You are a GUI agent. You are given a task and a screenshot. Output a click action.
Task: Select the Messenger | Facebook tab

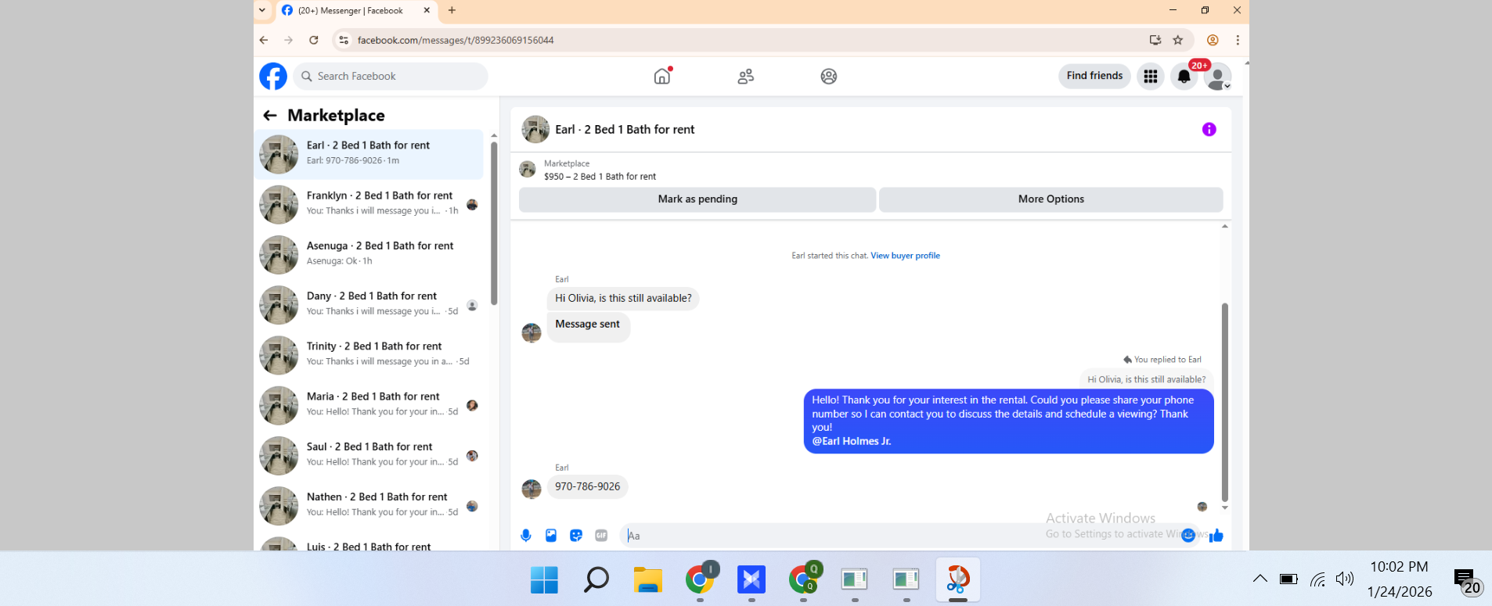(356, 10)
